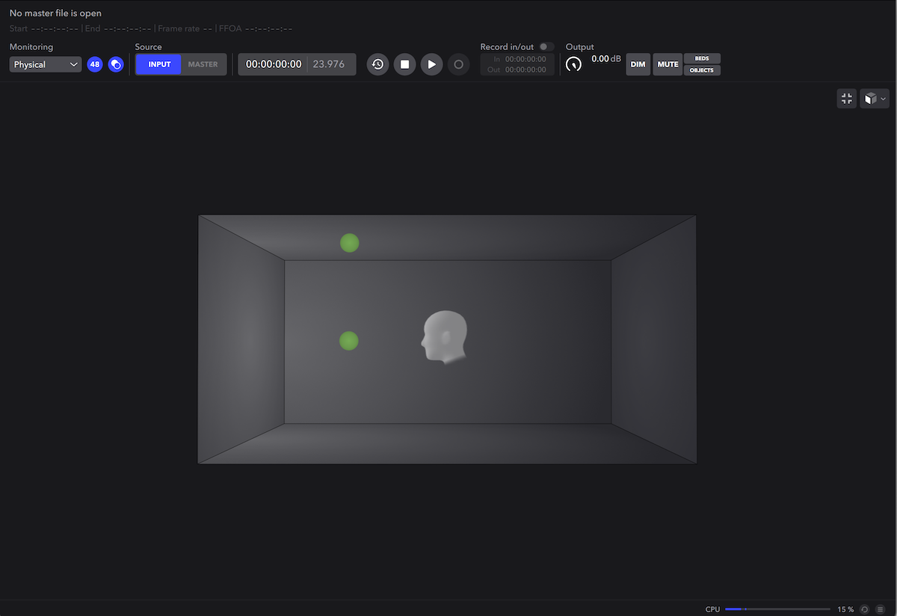Image resolution: width=897 pixels, height=616 pixels.
Task: Expand the room view options chevron
Action: pyautogui.click(x=883, y=98)
